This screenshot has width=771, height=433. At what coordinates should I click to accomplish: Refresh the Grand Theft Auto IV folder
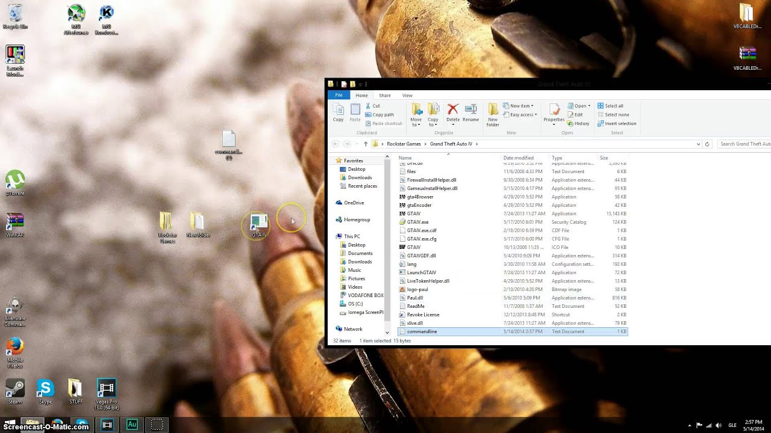click(707, 144)
